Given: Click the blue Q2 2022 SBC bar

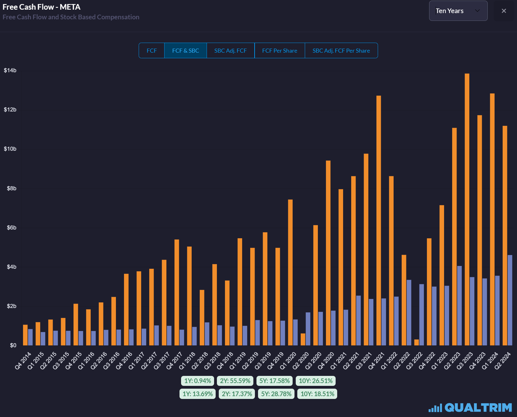Looking at the screenshot, I should point(409,313).
